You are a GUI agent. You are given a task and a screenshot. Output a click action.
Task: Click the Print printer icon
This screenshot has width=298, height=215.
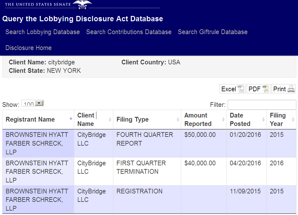pyautogui.click(x=291, y=89)
